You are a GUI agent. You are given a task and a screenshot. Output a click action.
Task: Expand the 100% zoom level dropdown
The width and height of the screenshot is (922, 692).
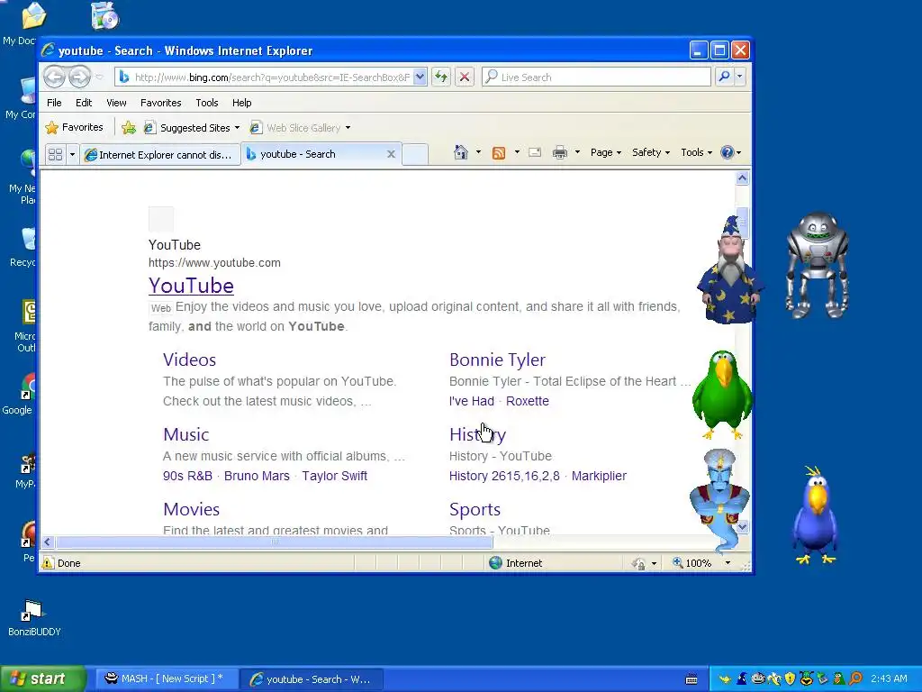(728, 563)
